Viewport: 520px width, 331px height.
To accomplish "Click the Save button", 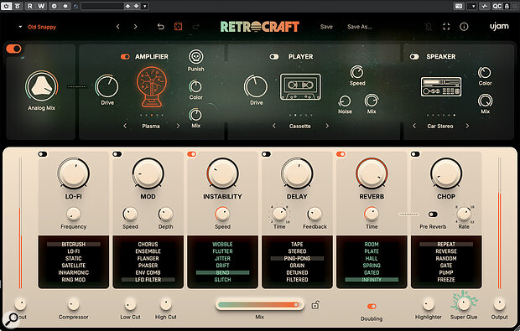I will pyautogui.click(x=326, y=27).
